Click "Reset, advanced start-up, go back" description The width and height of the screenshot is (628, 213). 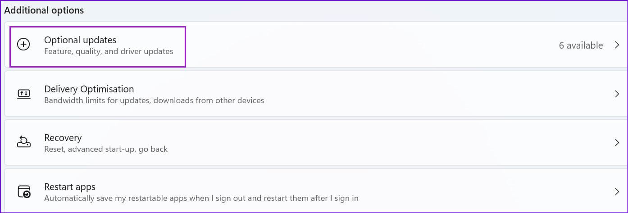click(106, 149)
